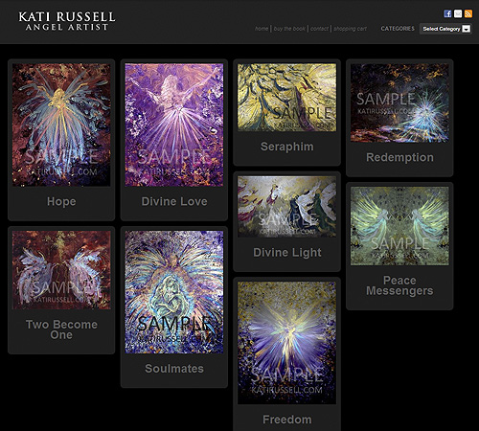Click the Hope title link
Viewport: 479px width, 431px height.
[x=61, y=202]
